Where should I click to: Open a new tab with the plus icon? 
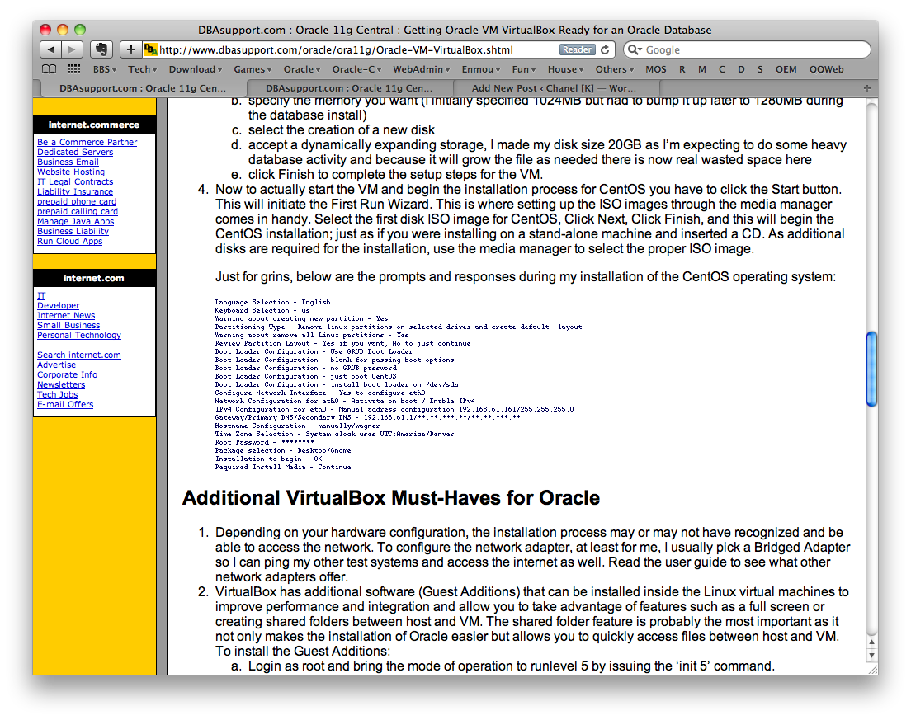(x=866, y=88)
